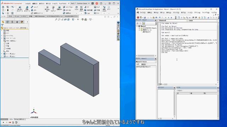Expand the cut-extrude feature in tree
Screen dimensions: 227x127
point(2,56)
